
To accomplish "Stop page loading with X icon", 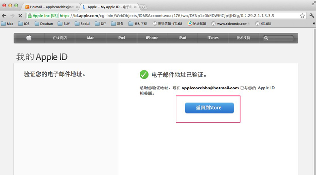I will 20,16.
